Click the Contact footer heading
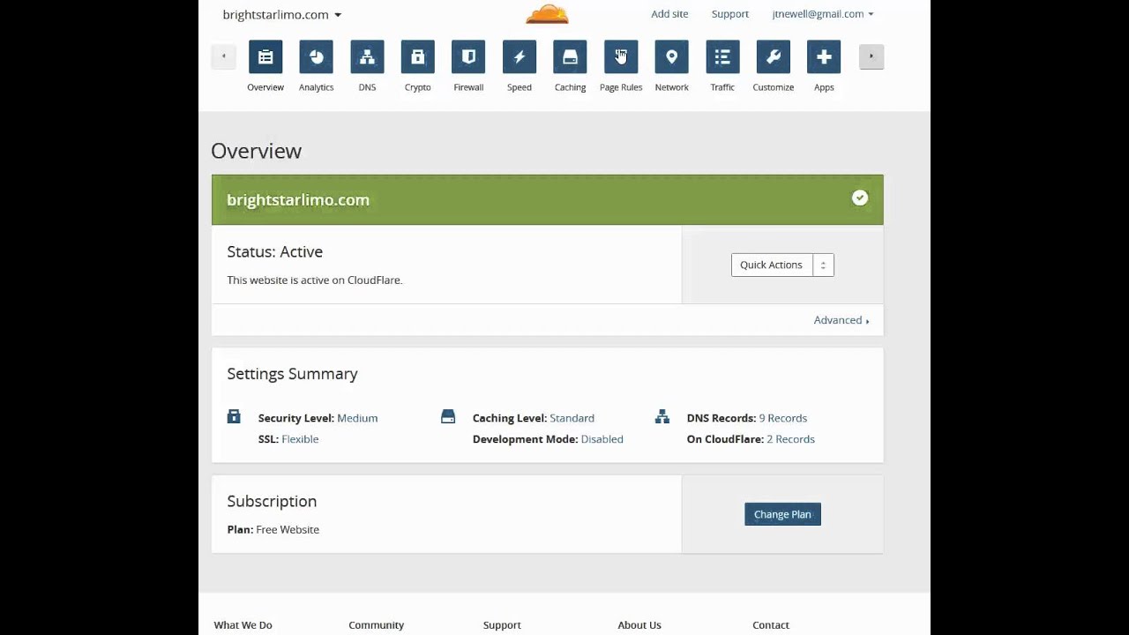Image resolution: width=1129 pixels, height=635 pixels. click(771, 625)
